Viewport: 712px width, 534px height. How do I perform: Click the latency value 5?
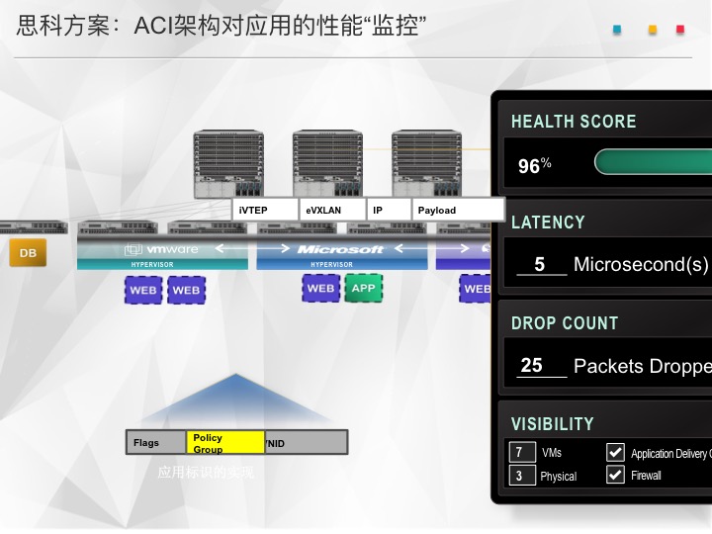(x=540, y=264)
